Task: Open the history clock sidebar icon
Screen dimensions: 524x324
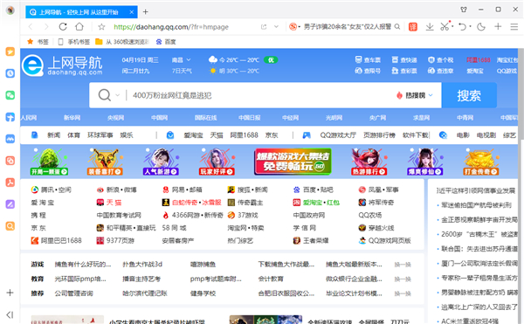Action: click(x=10, y=73)
